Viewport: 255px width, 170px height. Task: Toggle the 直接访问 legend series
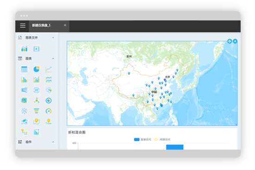[x=142, y=139]
